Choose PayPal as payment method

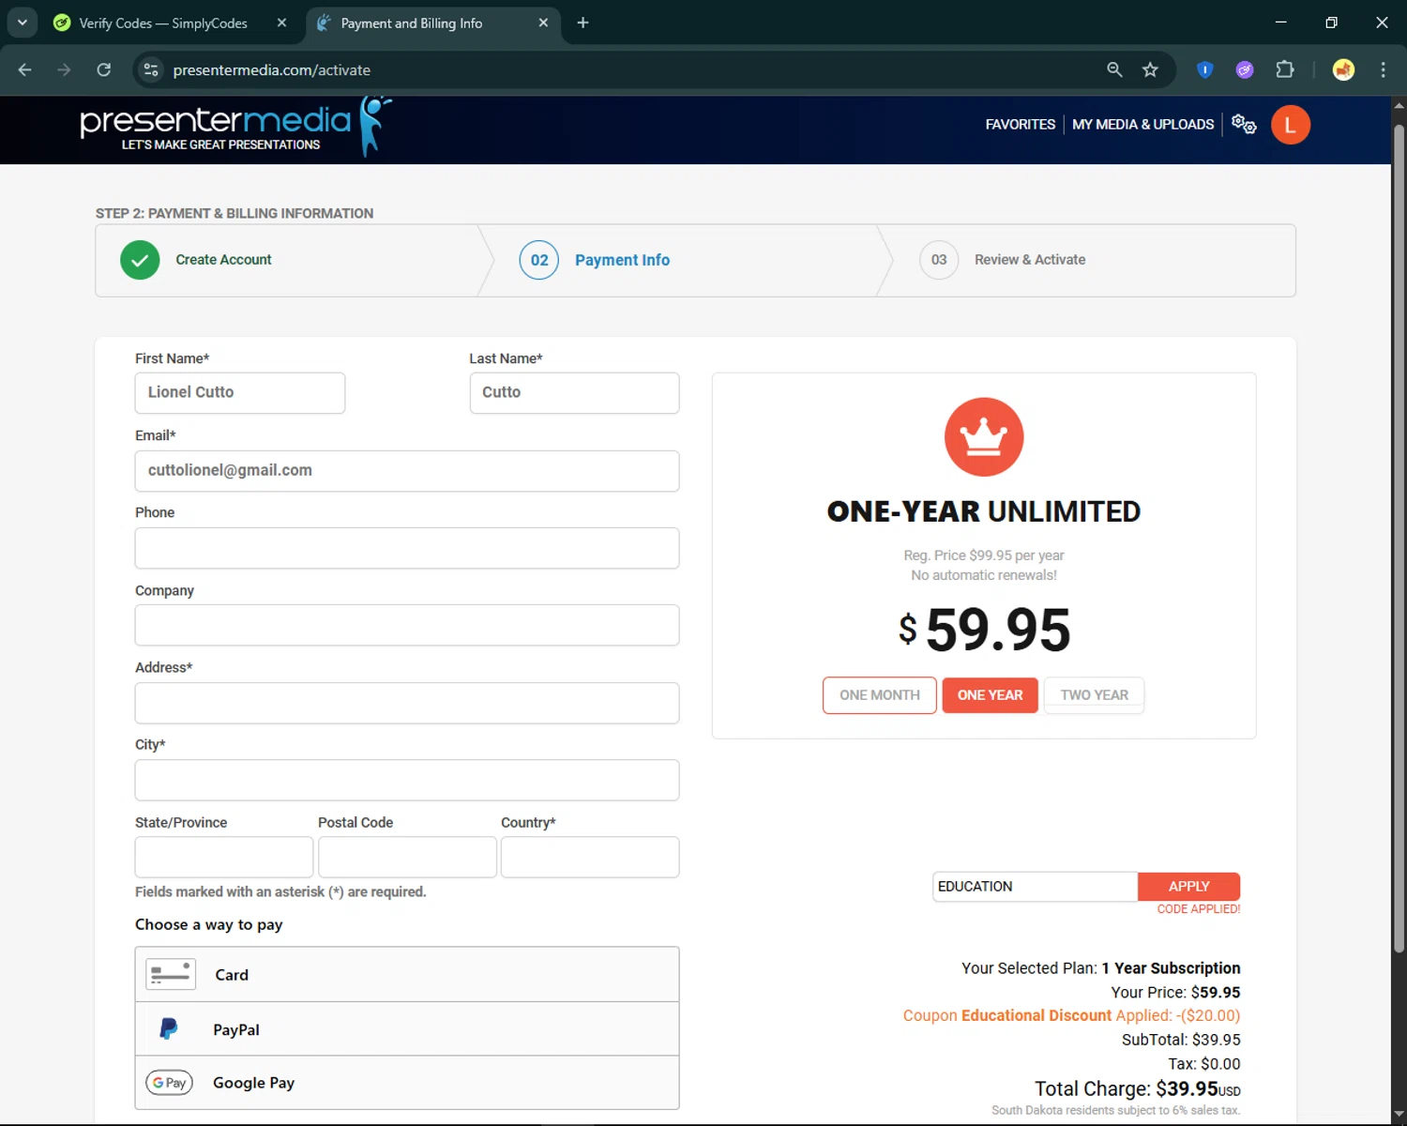coord(407,1028)
